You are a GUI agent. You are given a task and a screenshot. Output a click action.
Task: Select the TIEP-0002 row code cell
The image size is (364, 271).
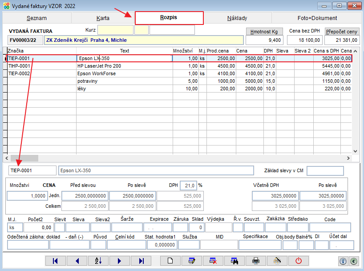pyautogui.click(x=42, y=73)
